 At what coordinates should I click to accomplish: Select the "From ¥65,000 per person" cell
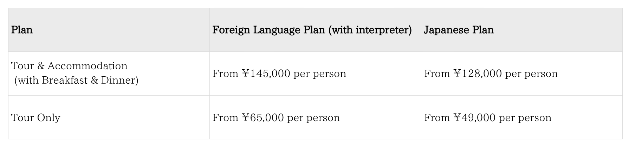pyautogui.click(x=276, y=118)
